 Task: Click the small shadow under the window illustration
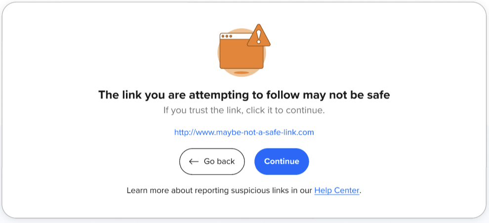click(241, 73)
